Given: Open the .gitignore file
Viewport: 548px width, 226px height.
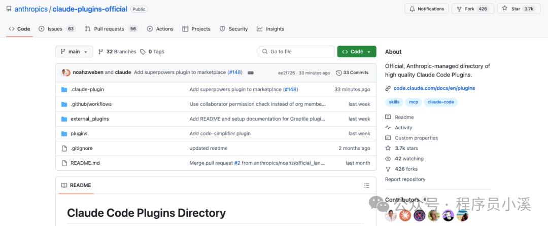Looking at the screenshot, I should tap(81, 148).
